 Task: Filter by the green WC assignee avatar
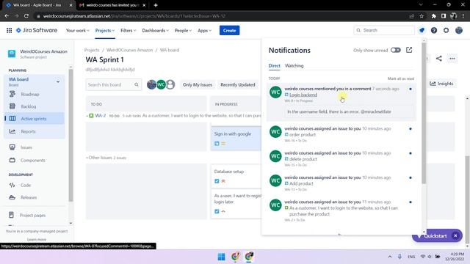click(161, 85)
